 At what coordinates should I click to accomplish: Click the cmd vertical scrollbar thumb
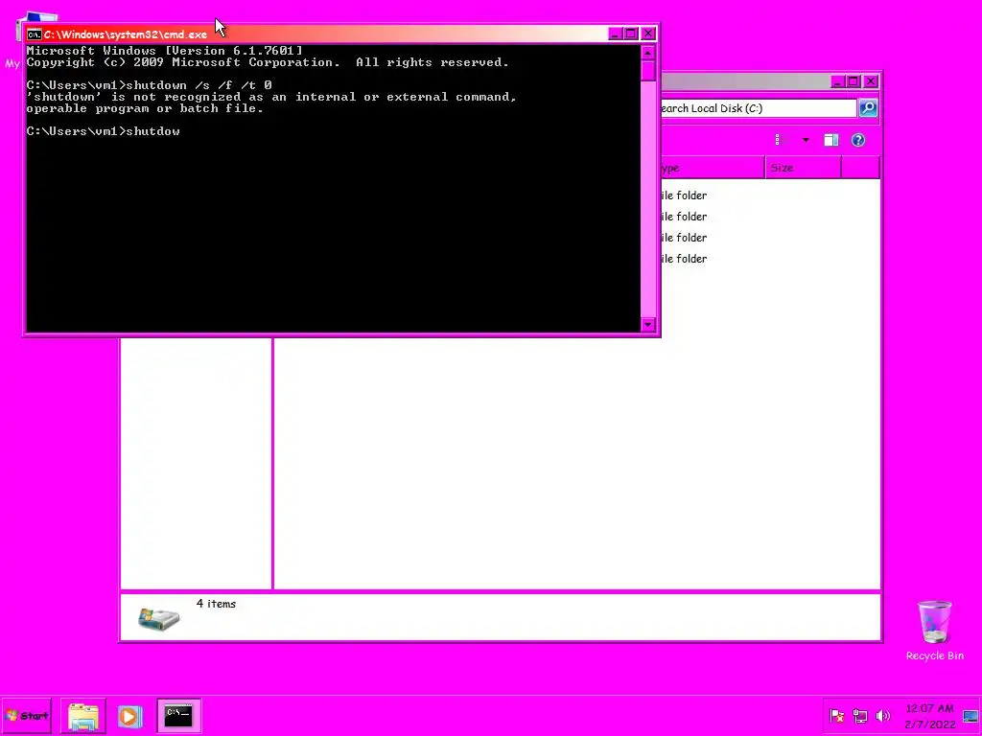point(648,71)
